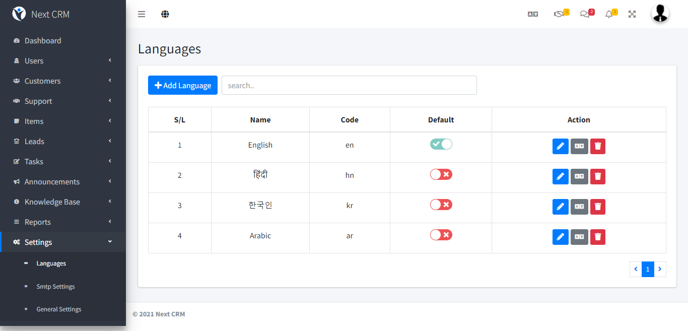Toggle fullscreen with the expand icon
Viewport: 688px width, 331px height.
pos(632,14)
